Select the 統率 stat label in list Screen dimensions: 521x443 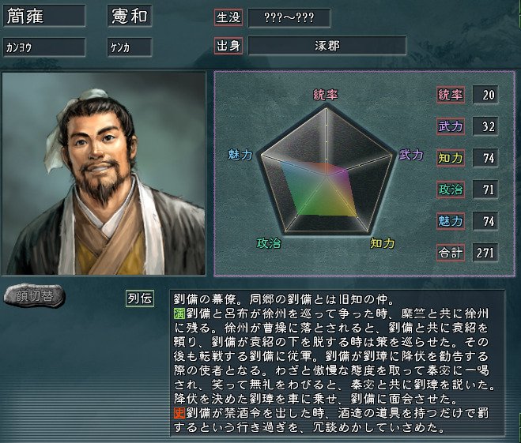(451, 95)
